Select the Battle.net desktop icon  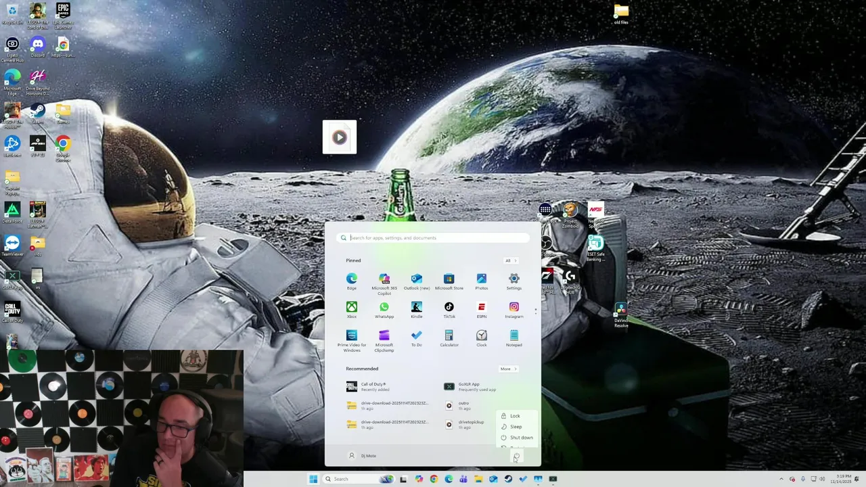pos(12,146)
